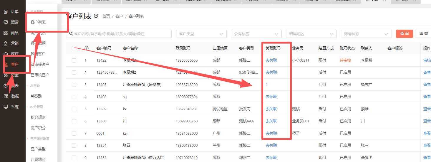The width and height of the screenshot is (431, 162).
Task: Click the help icon beside the 客户列表 title
Action: pos(96,16)
